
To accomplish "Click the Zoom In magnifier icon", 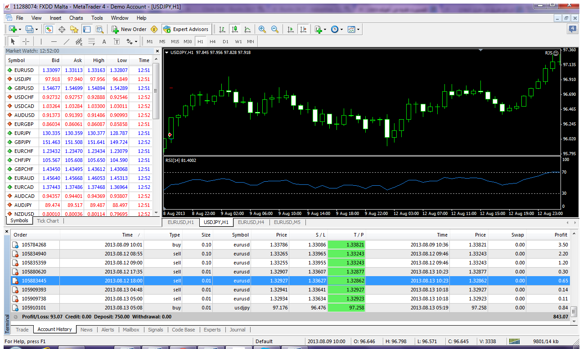I will pyautogui.click(x=262, y=29).
